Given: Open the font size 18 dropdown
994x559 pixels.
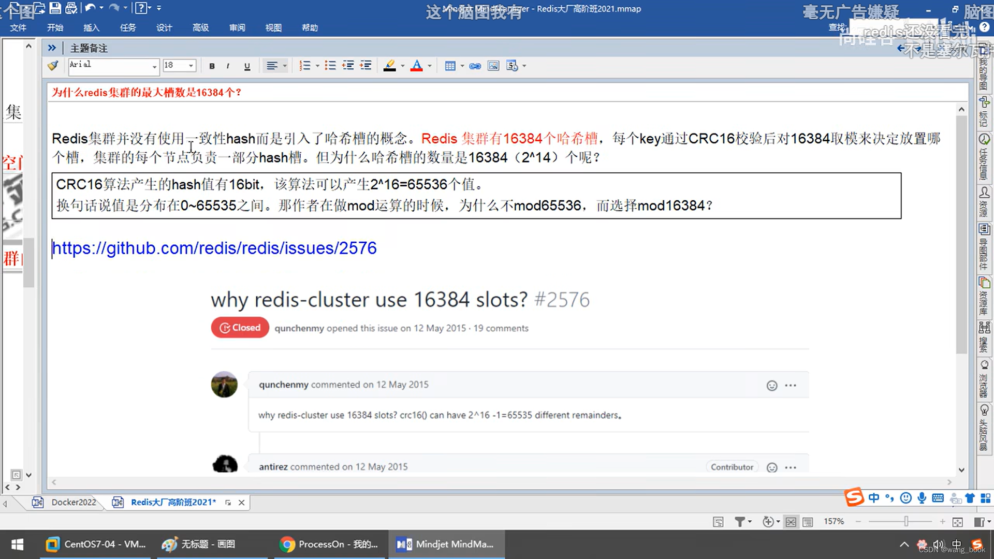Looking at the screenshot, I should (x=190, y=65).
